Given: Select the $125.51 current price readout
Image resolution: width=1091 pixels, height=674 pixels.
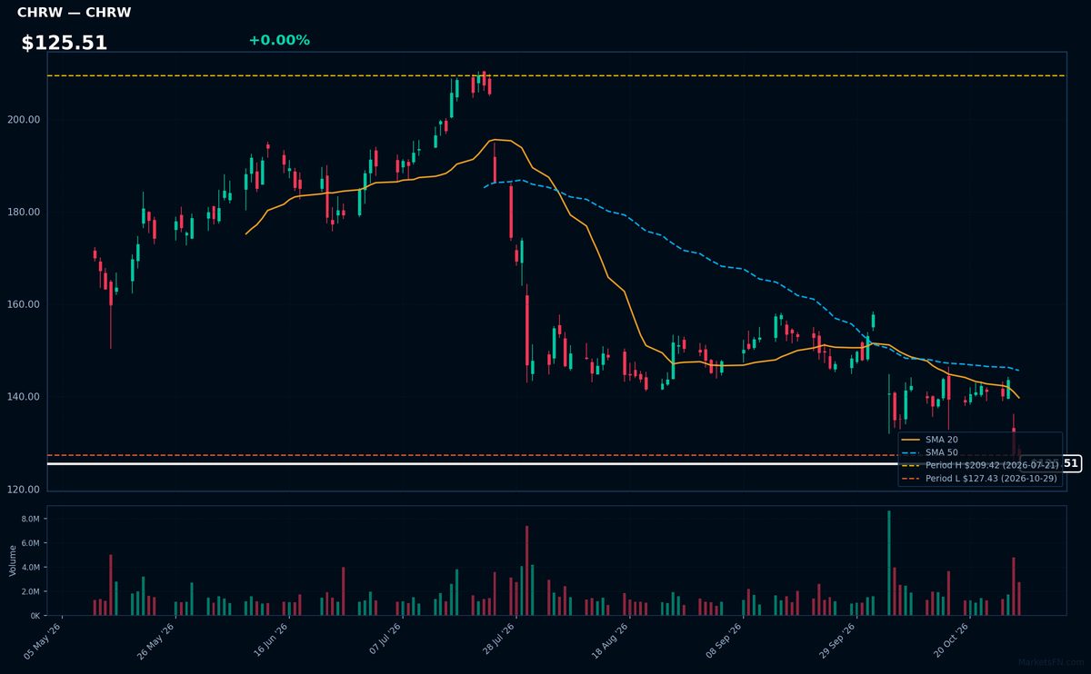Looking at the screenshot, I should [65, 43].
